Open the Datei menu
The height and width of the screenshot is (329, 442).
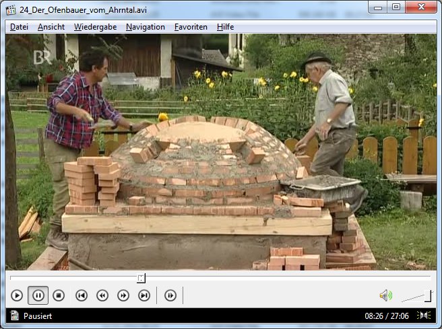19,27
